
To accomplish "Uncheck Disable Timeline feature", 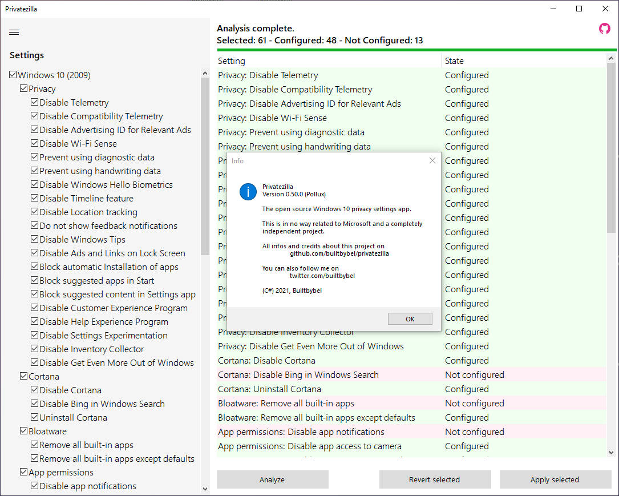I will coord(34,198).
